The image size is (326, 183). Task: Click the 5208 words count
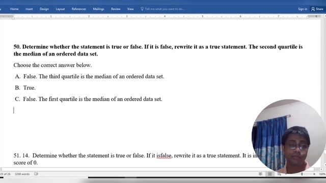(x=22, y=174)
